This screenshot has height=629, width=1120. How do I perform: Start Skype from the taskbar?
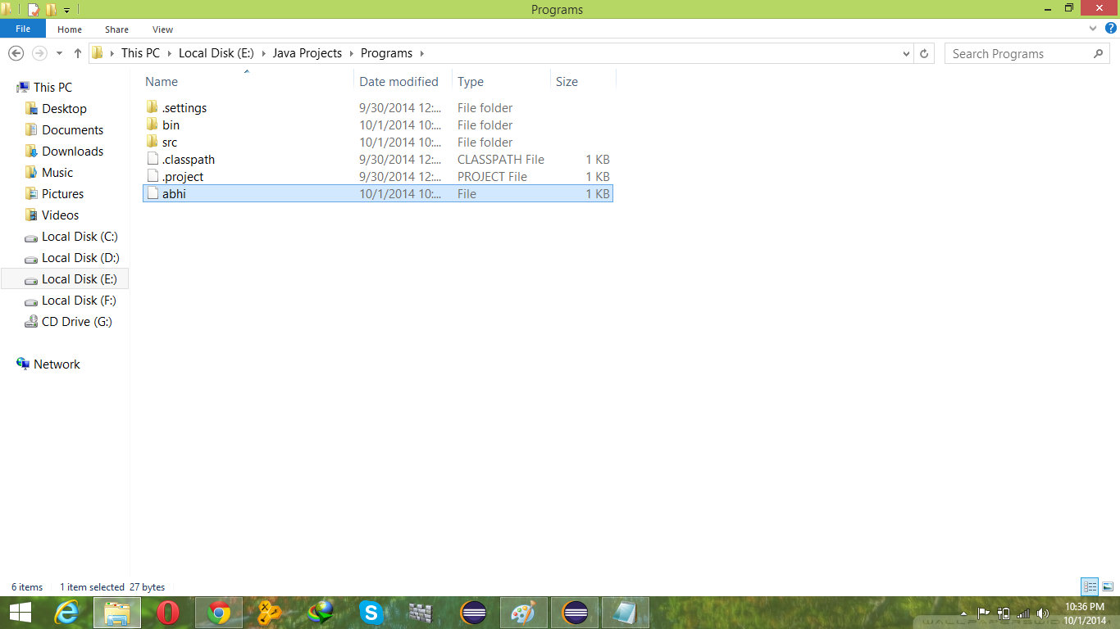point(371,612)
